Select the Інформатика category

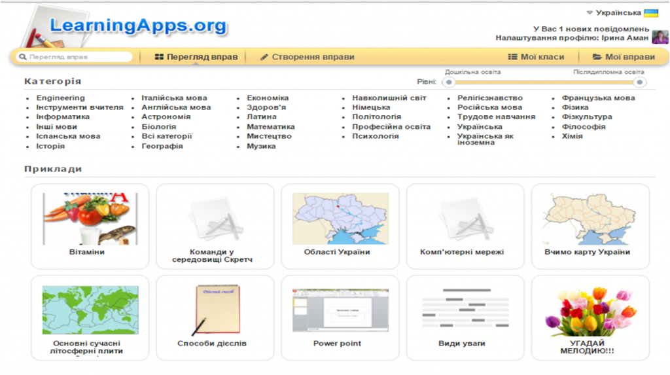(63, 116)
